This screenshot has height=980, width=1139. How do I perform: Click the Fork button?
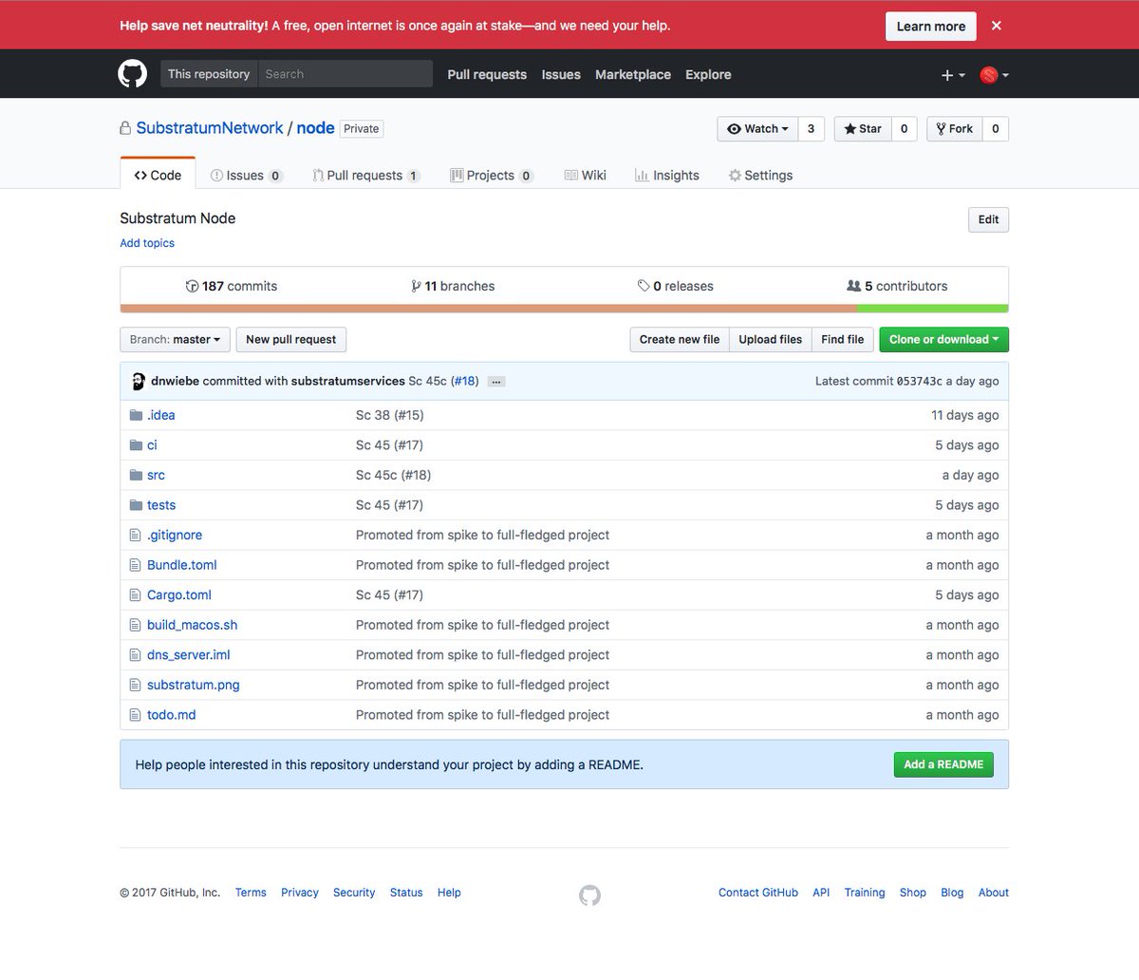pyautogui.click(x=954, y=129)
